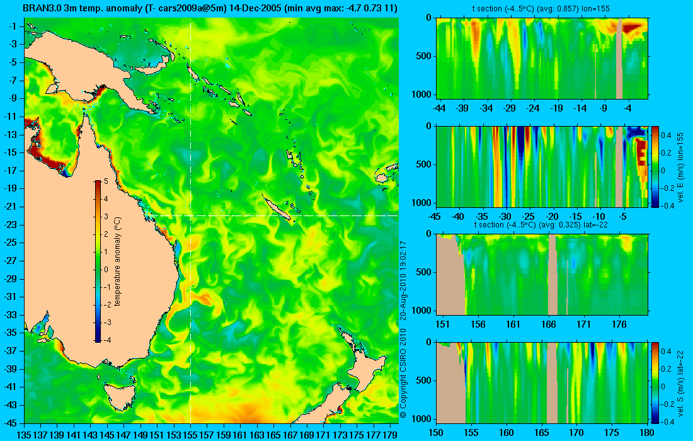Click the '179' longitude axis label
This screenshot has height=441, width=693.
point(389,435)
